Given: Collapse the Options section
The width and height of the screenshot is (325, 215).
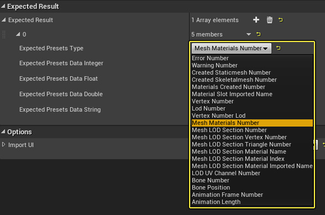Looking at the screenshot, I should (3, 132).
